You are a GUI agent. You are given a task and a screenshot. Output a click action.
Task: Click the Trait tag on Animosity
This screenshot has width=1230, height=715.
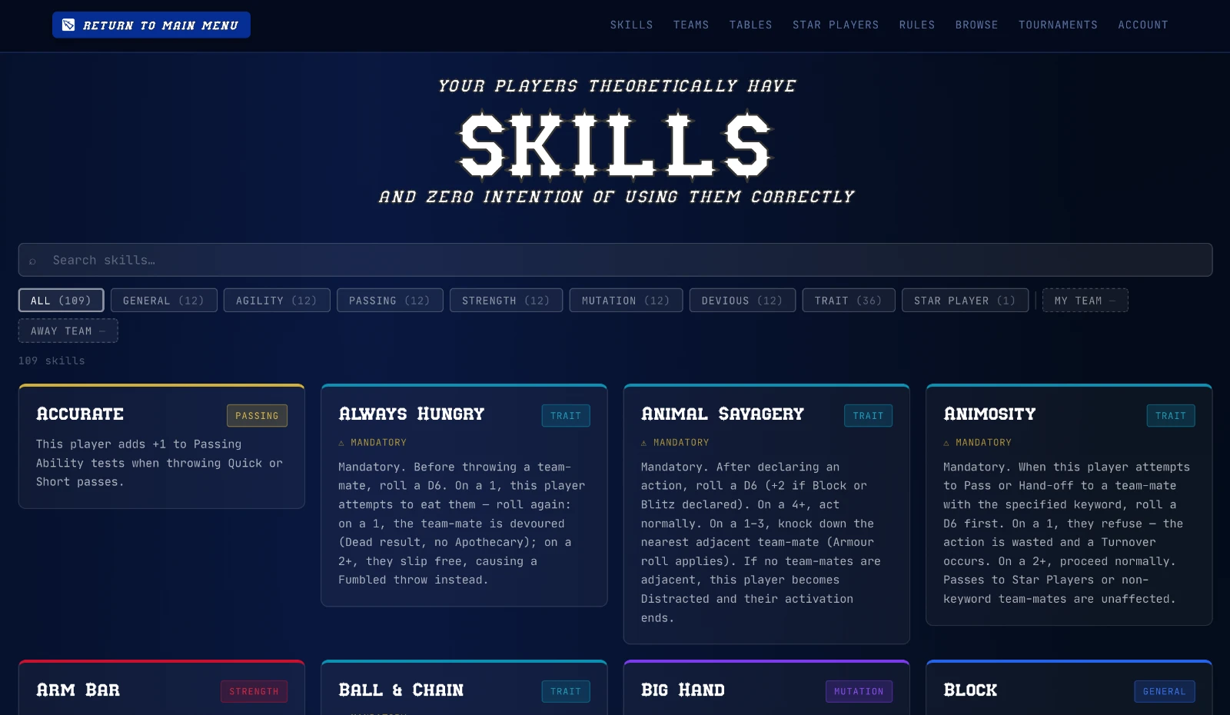(x=1171, y=415)
